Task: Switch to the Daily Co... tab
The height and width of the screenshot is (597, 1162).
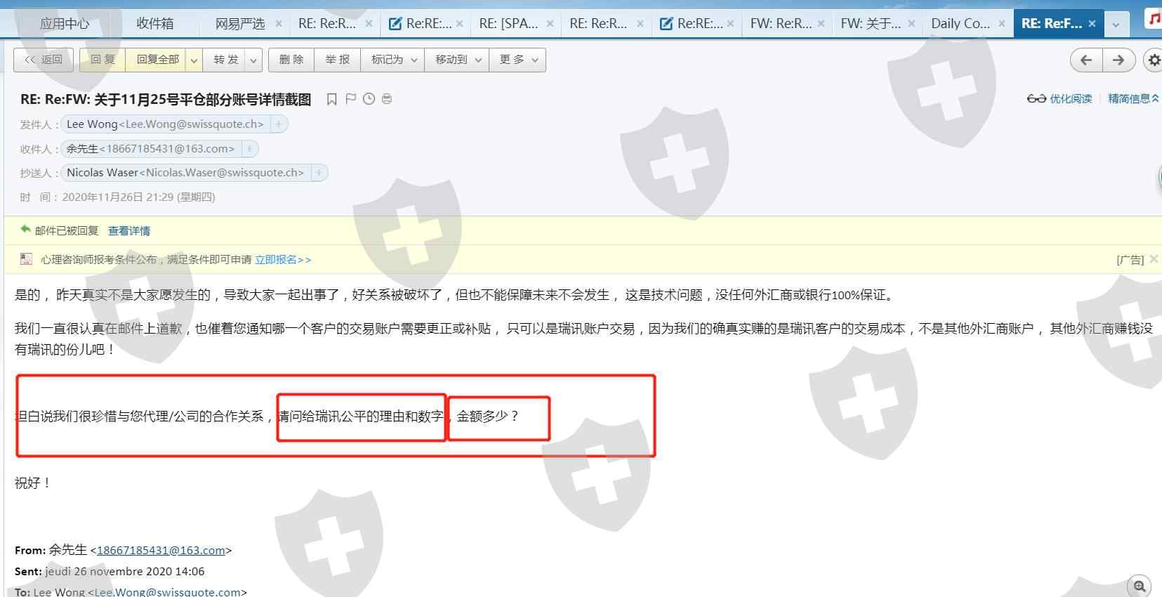Action: tap(960, 24)
